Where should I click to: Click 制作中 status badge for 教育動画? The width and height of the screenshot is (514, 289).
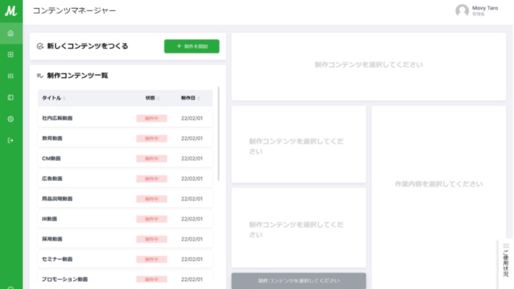(x=152, y=139)
